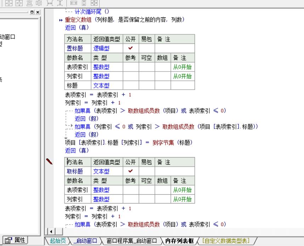Click return type 文本型 of 取标题 method

click(x=101, y=172)
